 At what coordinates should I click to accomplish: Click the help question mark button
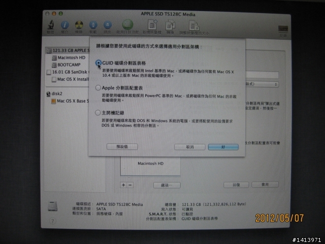(x=53, y=221)
